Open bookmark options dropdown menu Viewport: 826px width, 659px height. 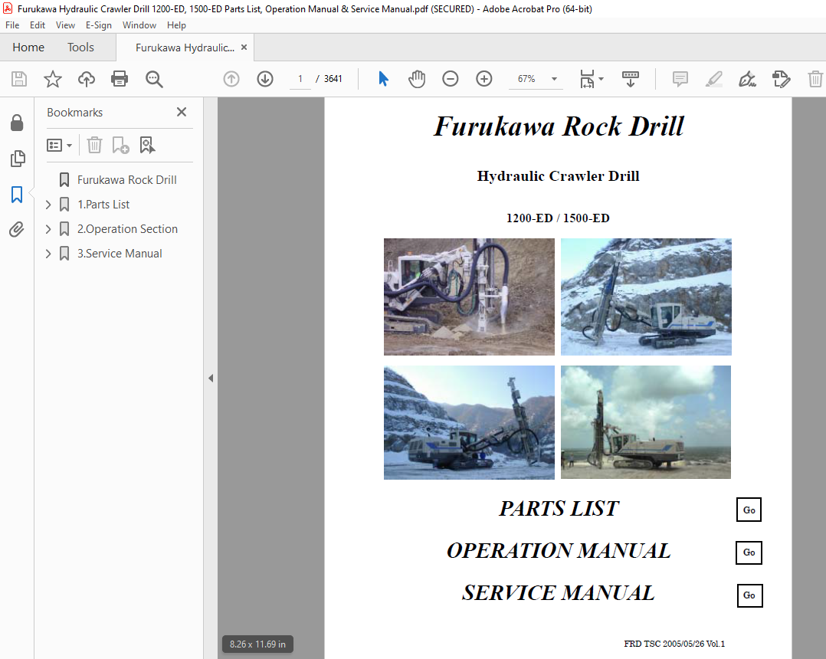59,146
